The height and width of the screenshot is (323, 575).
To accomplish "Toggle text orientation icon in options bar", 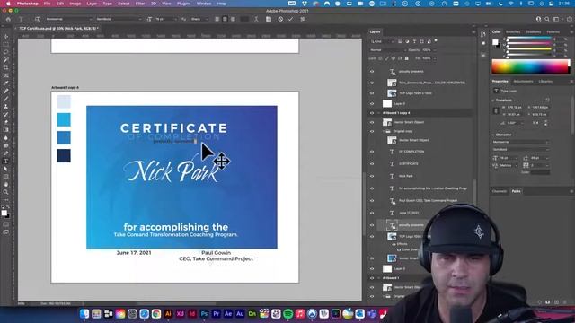I will [x=37, y=19].
